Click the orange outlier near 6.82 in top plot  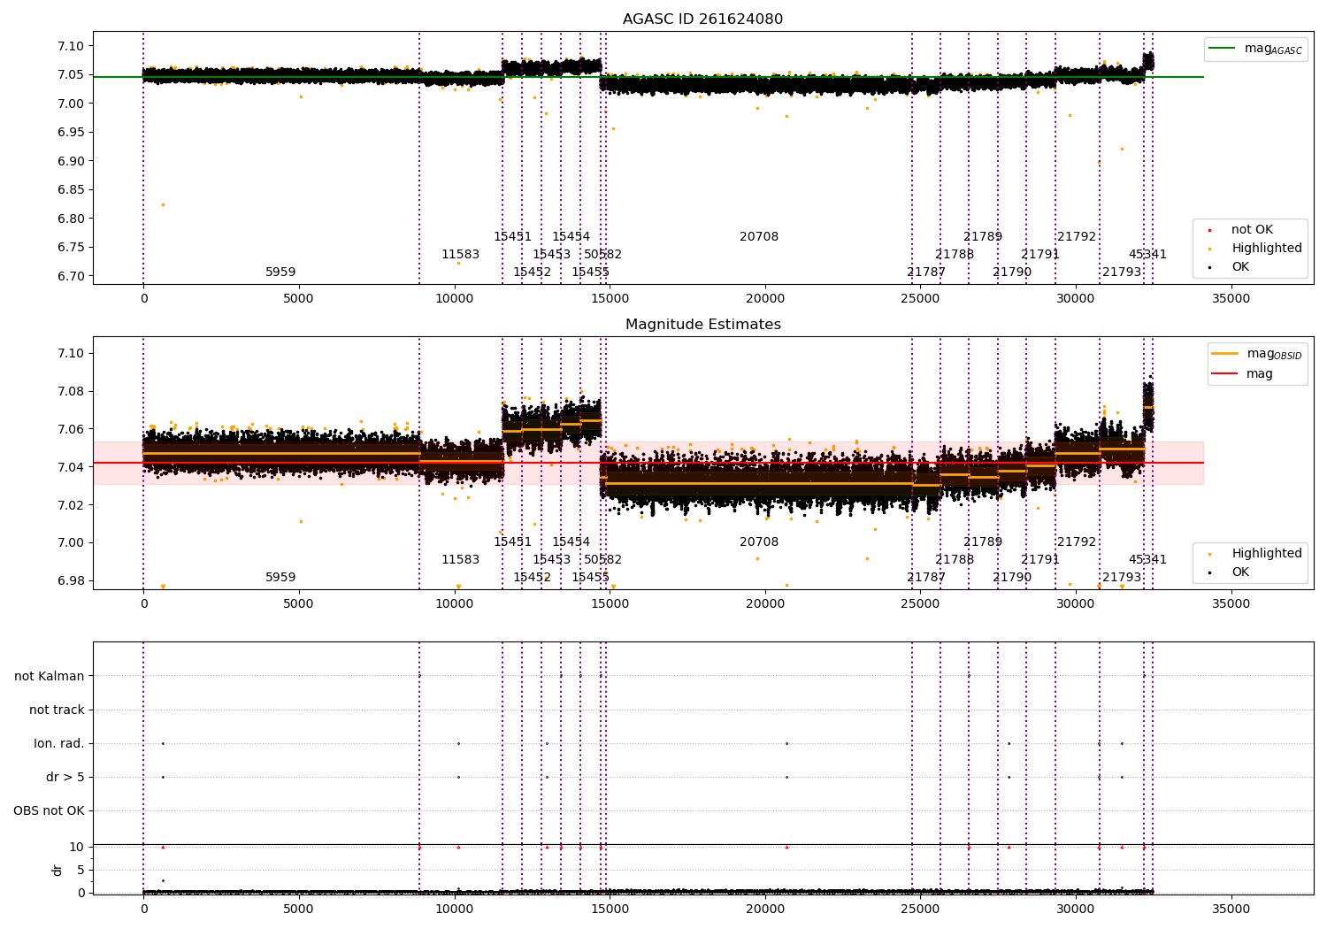(x=163, y=205)
